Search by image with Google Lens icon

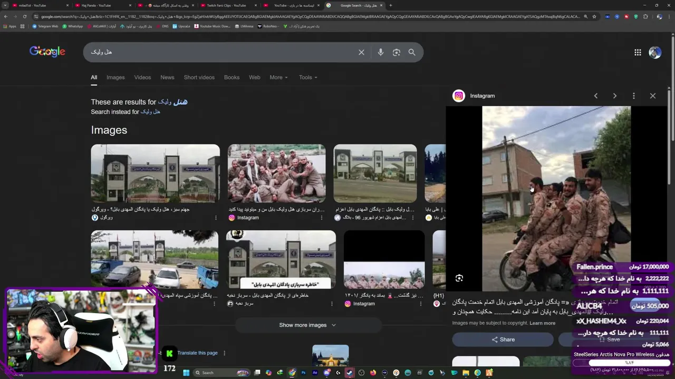[397, 52]
